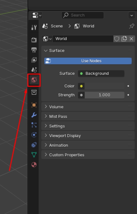This screenshot has height=214, width=137.
Task: Click the Scene breadcrumb icon
Action: click(x=45, y=26)
